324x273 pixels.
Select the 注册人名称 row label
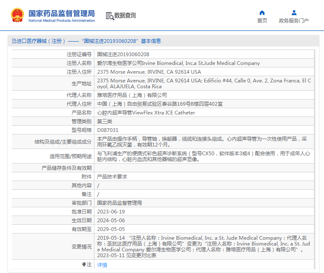point(79,63)
